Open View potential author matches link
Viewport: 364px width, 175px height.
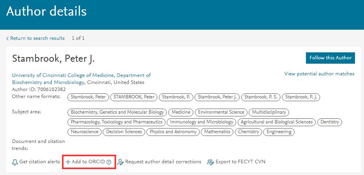point(319,73)
